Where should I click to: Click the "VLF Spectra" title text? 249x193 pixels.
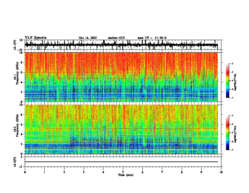coord(36,38)
